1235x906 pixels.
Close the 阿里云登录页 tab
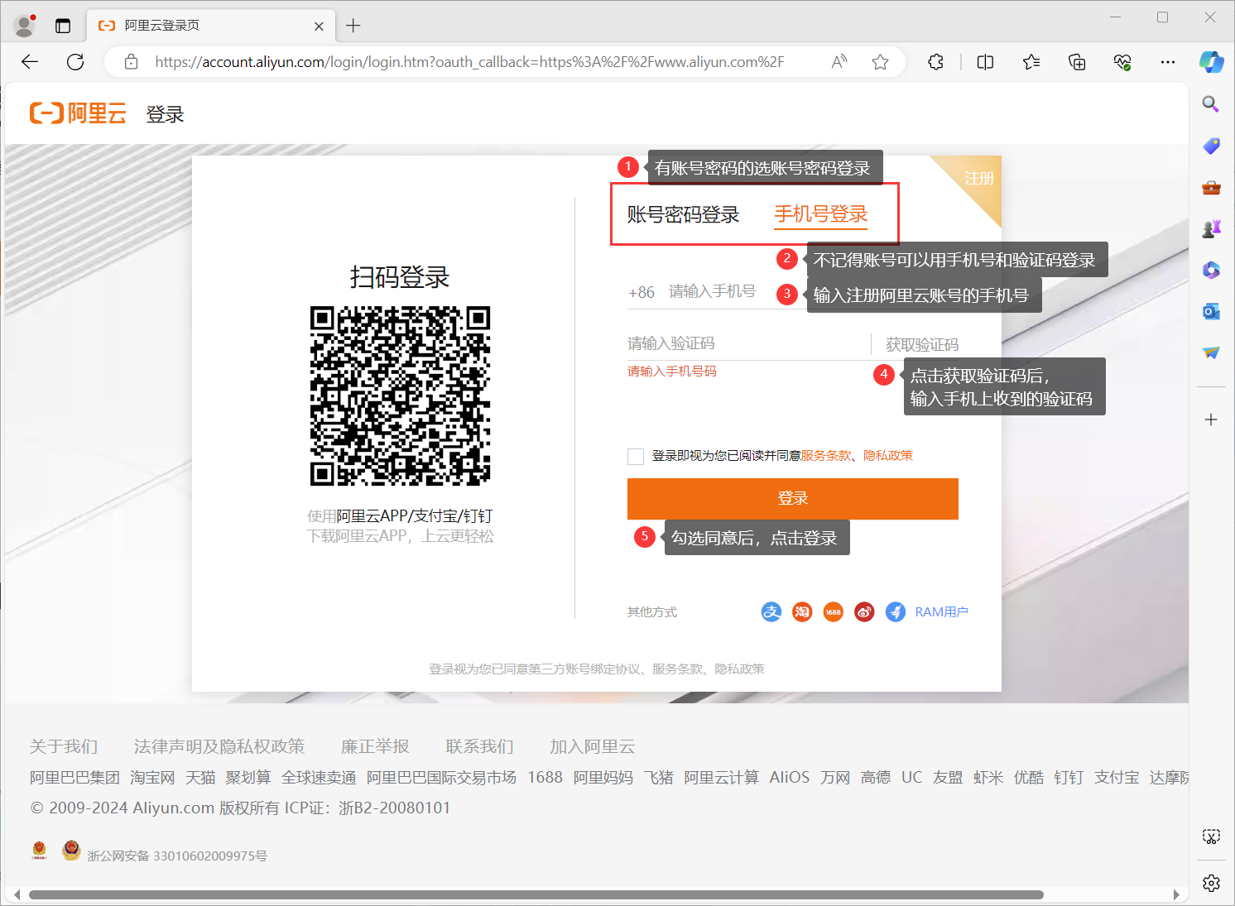tap(319, 26)
